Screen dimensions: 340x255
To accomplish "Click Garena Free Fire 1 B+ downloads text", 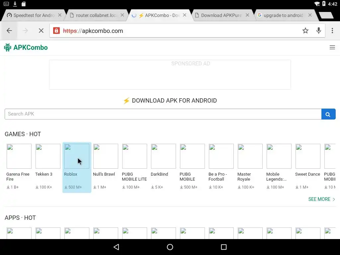I will point(13,187).
